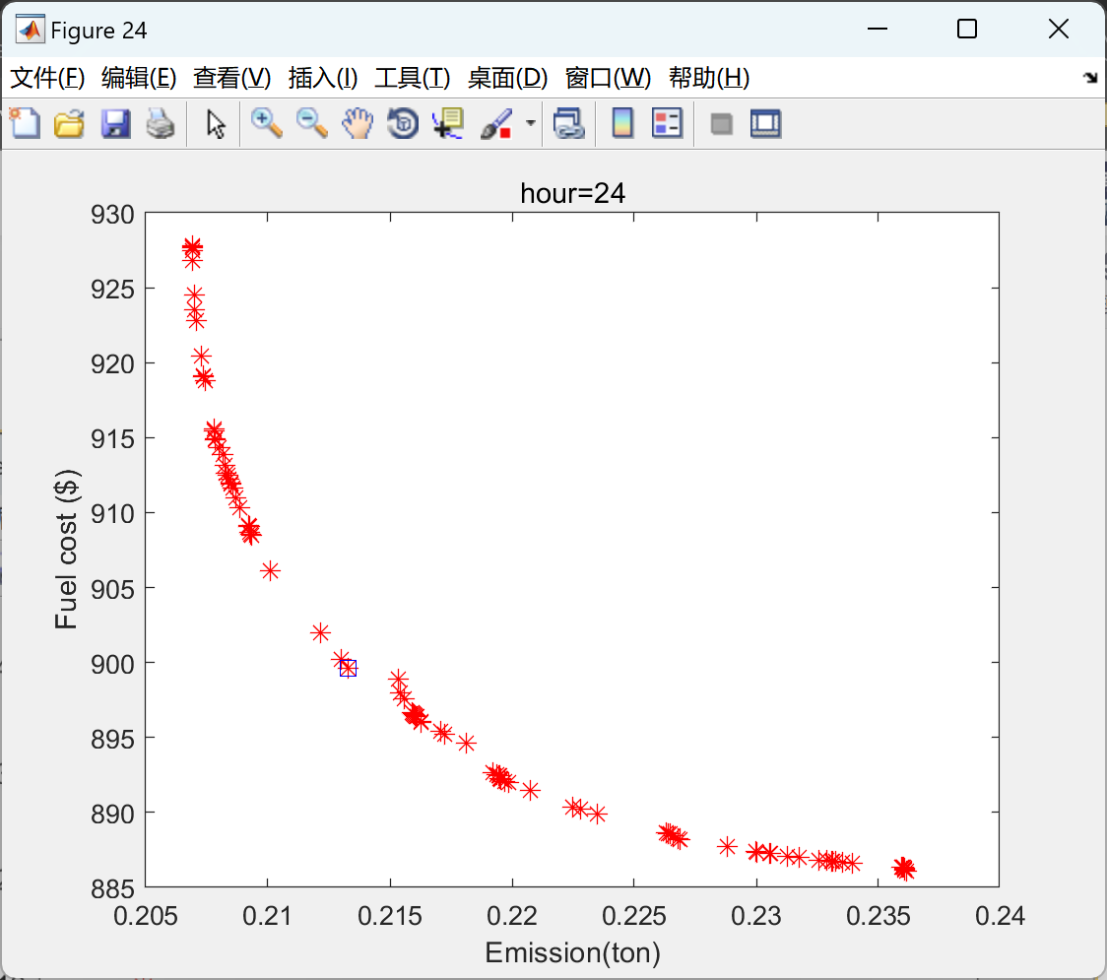The width and height of the screenshot is (1107, 980).
Task: Dock the figure using the corner arrow
Action: click(1090, 78)
